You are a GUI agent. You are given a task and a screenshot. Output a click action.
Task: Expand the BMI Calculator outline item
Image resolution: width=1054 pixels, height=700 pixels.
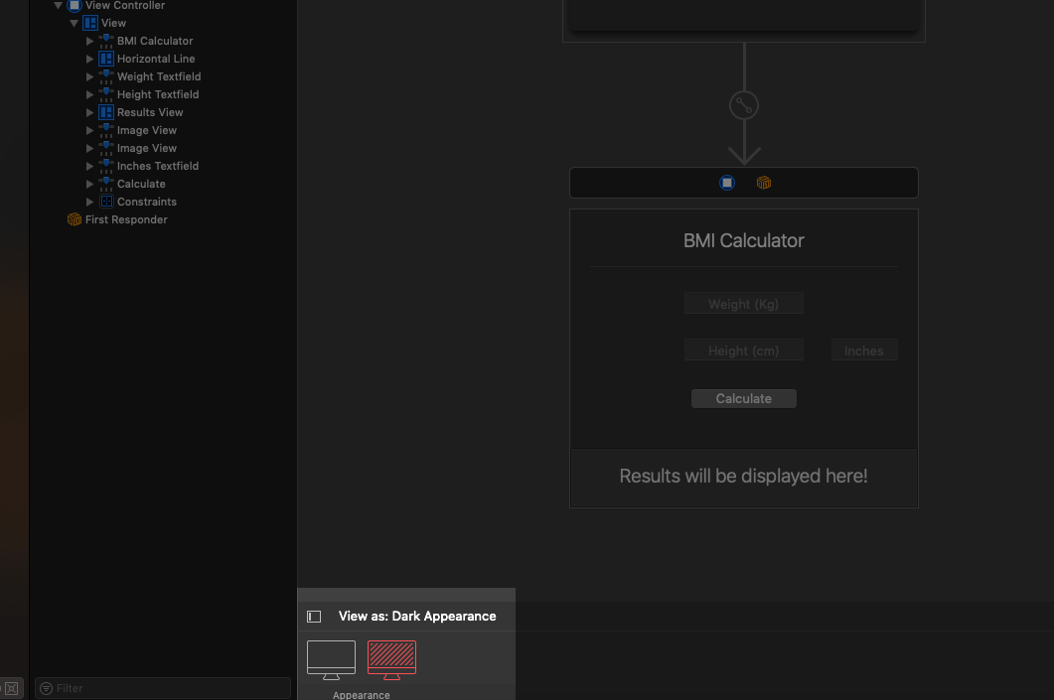[90, 41]
